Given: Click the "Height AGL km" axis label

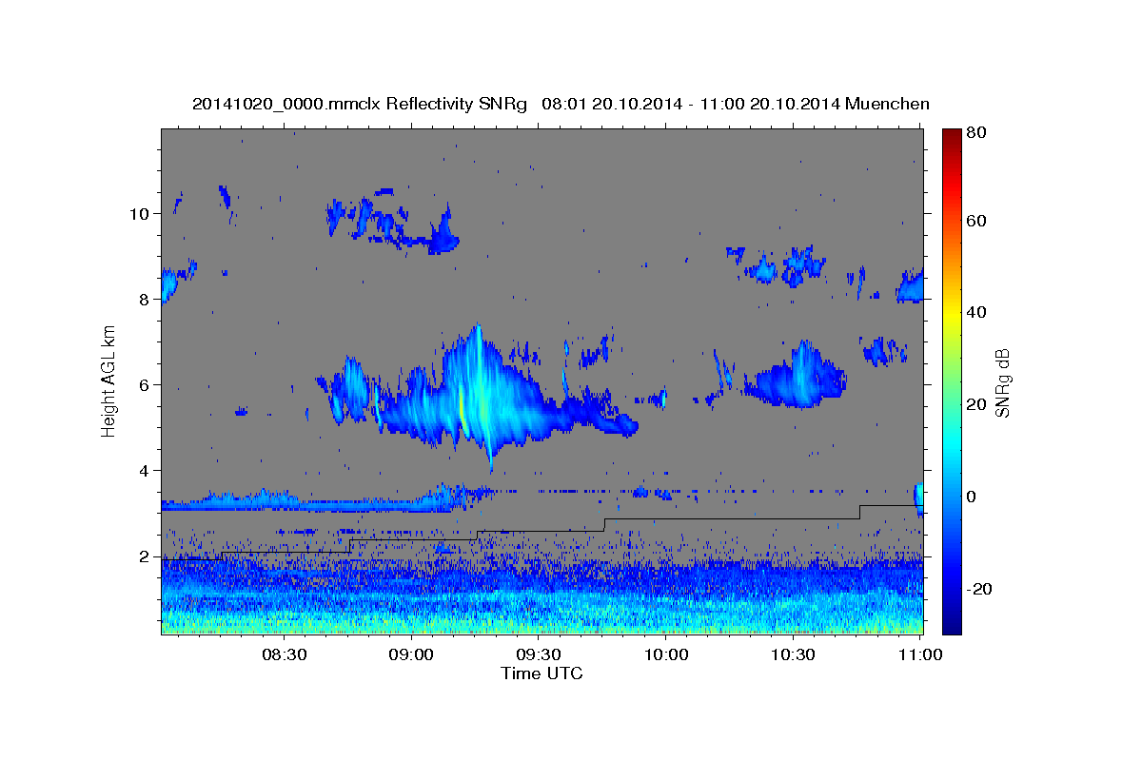Looking at the screenshot, I should 109,380.
